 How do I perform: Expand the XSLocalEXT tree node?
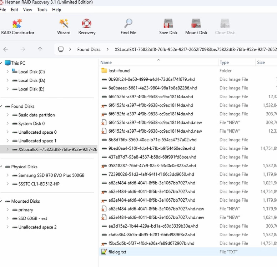pyautogui.click(x=7, y=149)
